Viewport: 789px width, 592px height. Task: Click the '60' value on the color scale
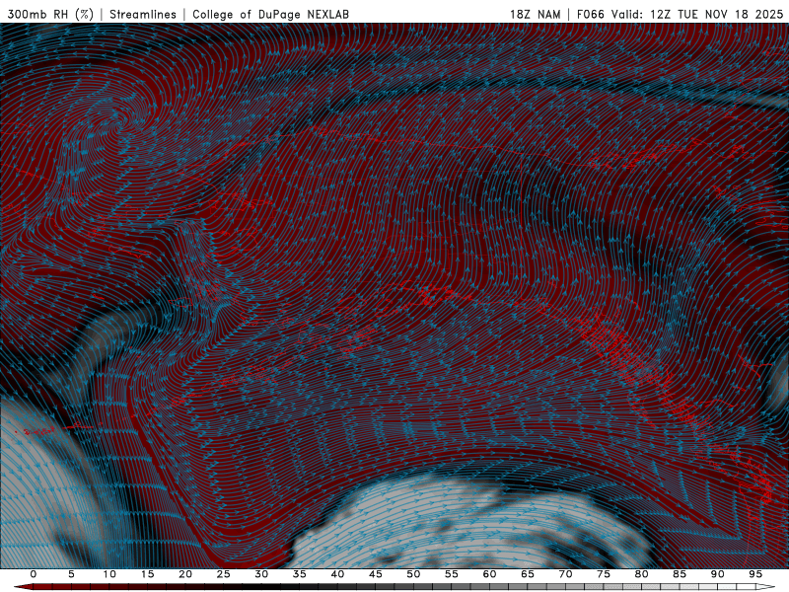coord(489,574)
